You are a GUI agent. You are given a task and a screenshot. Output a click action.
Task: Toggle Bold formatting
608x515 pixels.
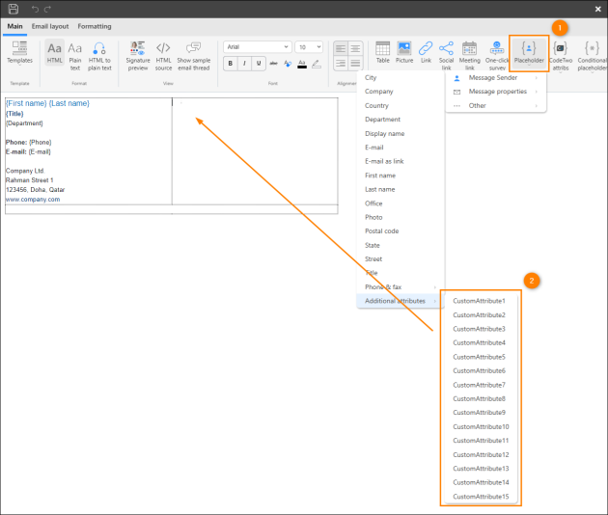coord(231,63)
